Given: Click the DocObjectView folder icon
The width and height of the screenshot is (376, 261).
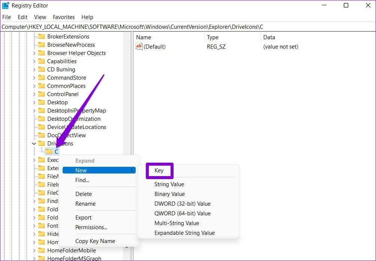Looking at the screenshot, I should pos(42,135).
